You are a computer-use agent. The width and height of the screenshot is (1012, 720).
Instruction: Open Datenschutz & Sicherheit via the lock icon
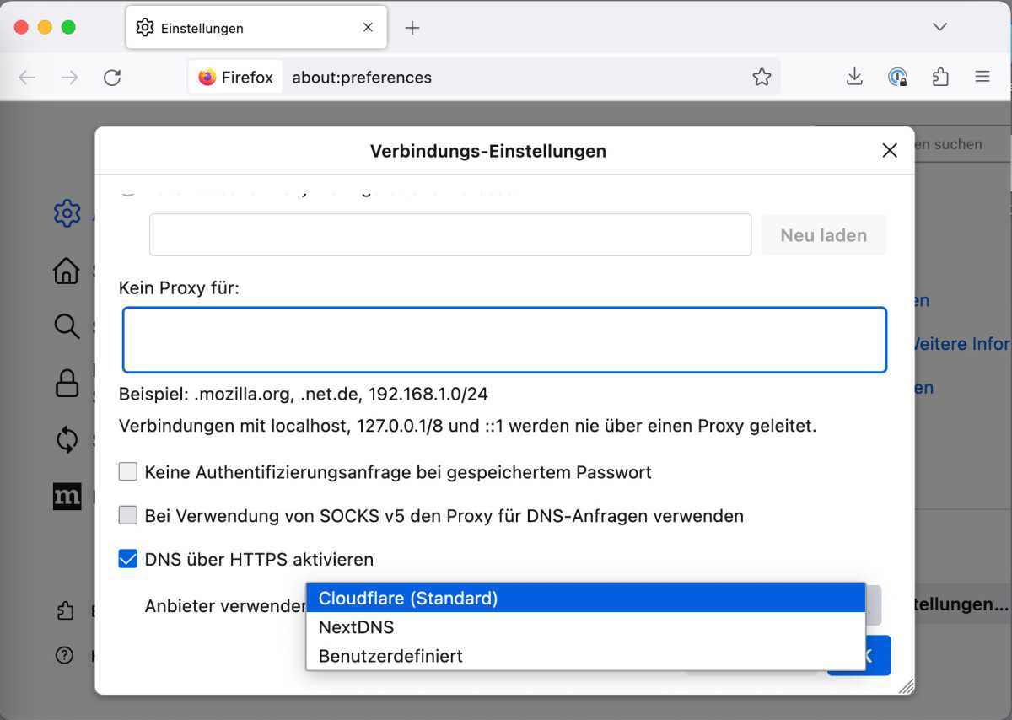(67, 382)
